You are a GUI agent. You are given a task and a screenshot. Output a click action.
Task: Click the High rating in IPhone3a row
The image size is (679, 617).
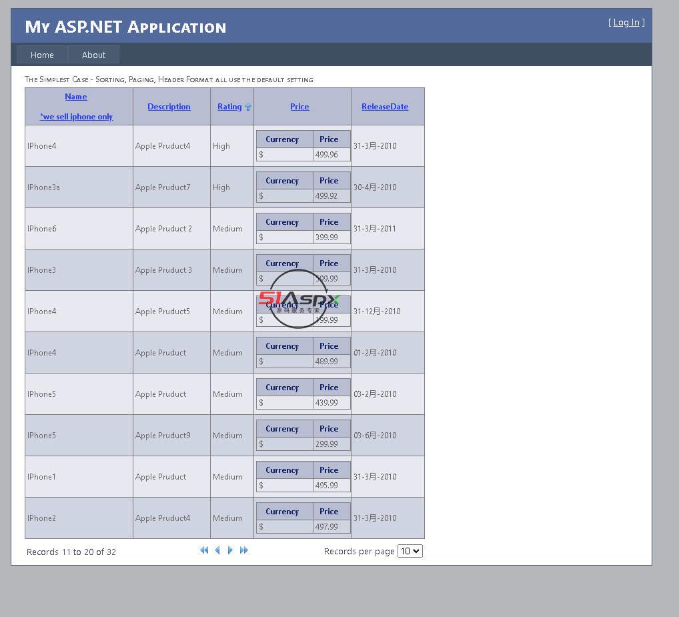click(221, 187)
